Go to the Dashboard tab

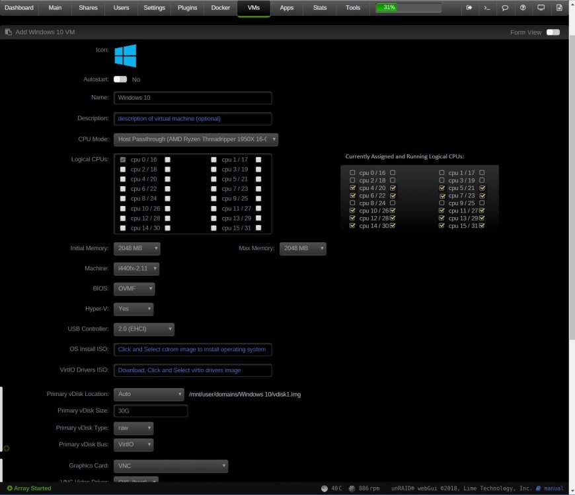coord(19,8)
